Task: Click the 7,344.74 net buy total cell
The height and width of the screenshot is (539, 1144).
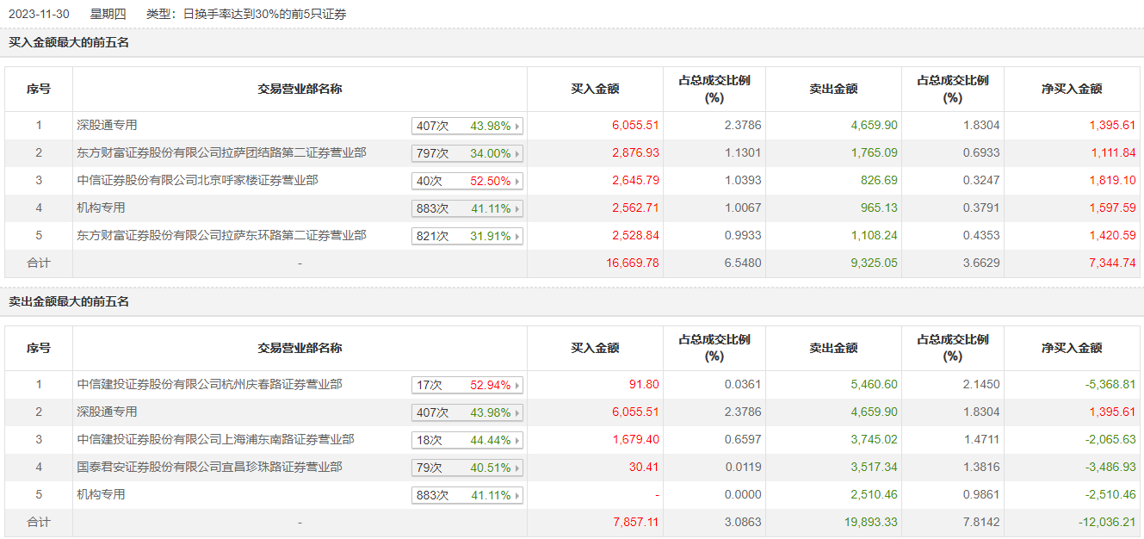Action: pyautogui.click(x=1111, y=263)
